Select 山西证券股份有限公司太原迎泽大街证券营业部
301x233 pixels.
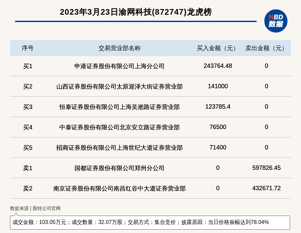(119, 87)
